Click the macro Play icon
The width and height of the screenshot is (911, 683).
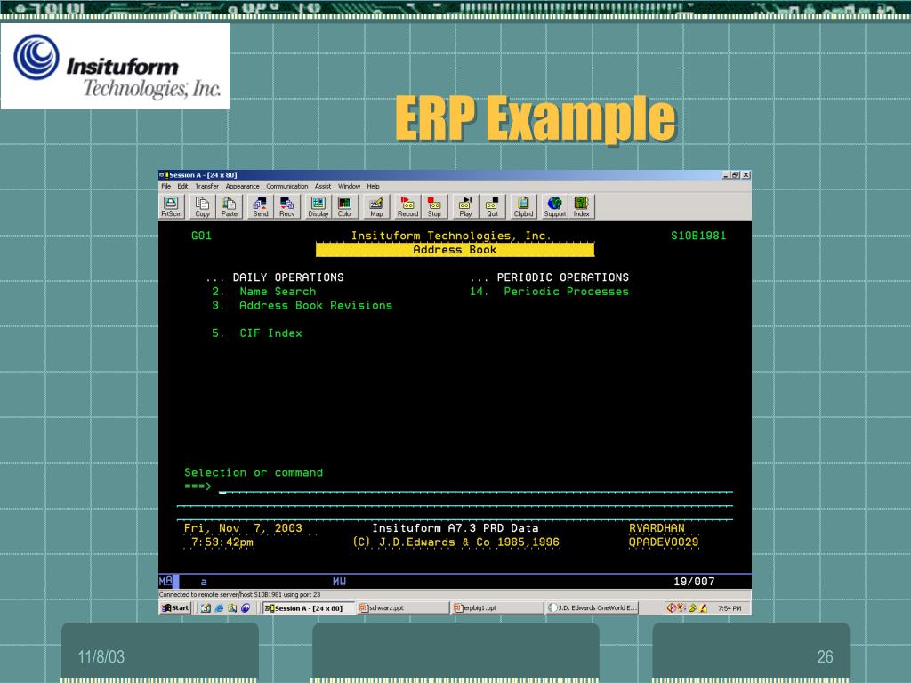(x=465, y=206)
